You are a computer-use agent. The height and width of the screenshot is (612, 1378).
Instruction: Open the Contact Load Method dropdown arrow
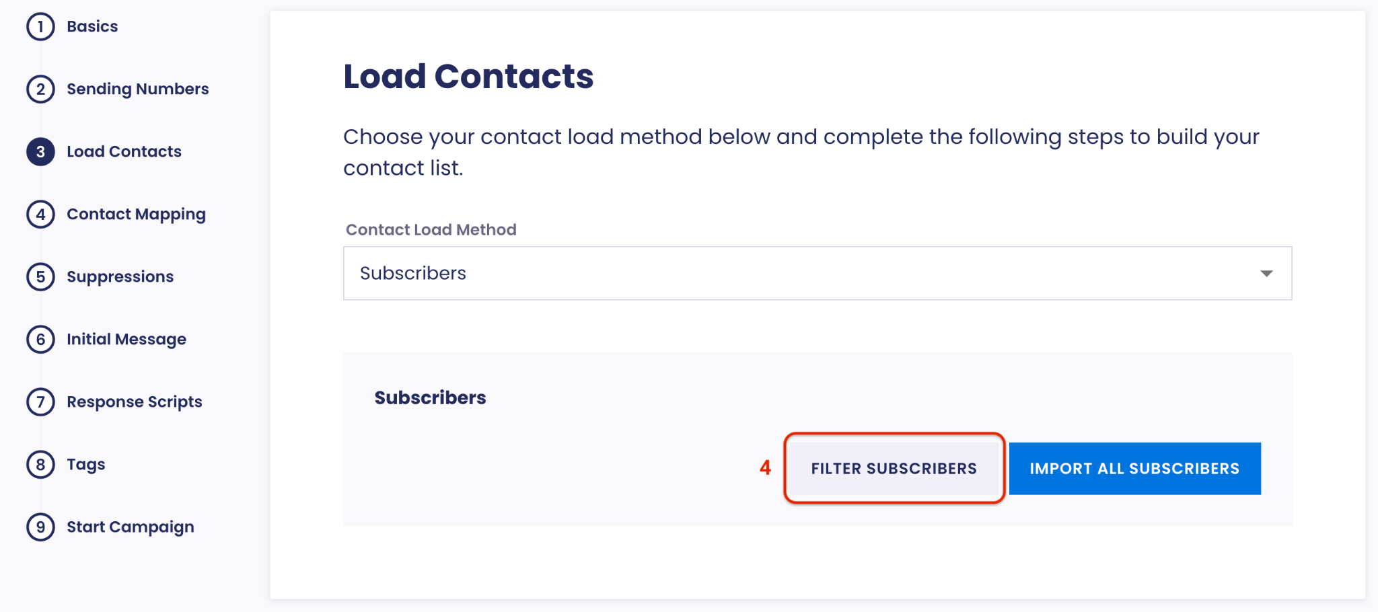coord(1266,274)
